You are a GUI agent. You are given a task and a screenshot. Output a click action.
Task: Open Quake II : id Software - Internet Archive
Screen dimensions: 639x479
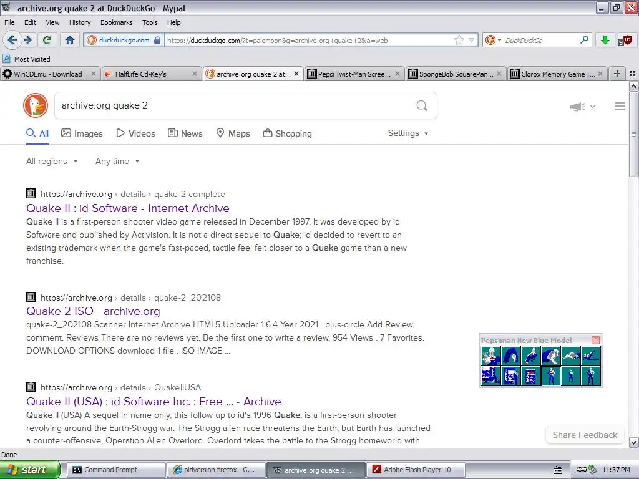(127, 208)
